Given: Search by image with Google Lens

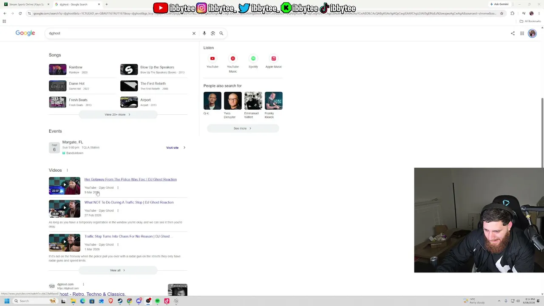Looking at the screenshot, I should click(212, 33).
